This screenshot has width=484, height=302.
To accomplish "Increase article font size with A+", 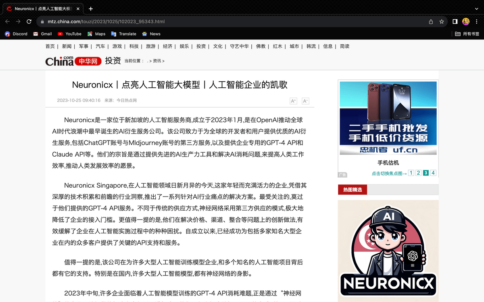I will click(x=293, y=101).
